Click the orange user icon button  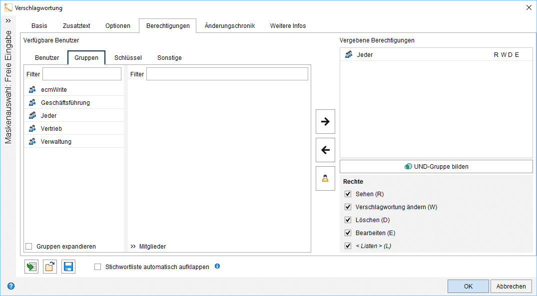pyautogui.click(x=325, y=179)
